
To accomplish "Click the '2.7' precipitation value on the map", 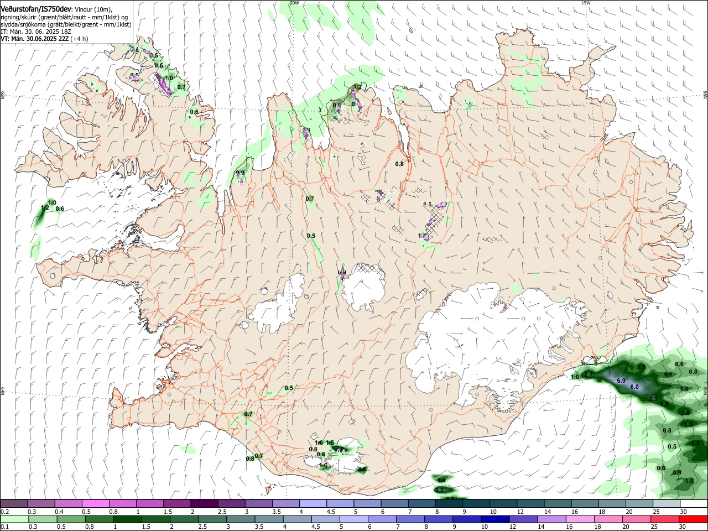I will pyautogui.click(x=589, y=375).
